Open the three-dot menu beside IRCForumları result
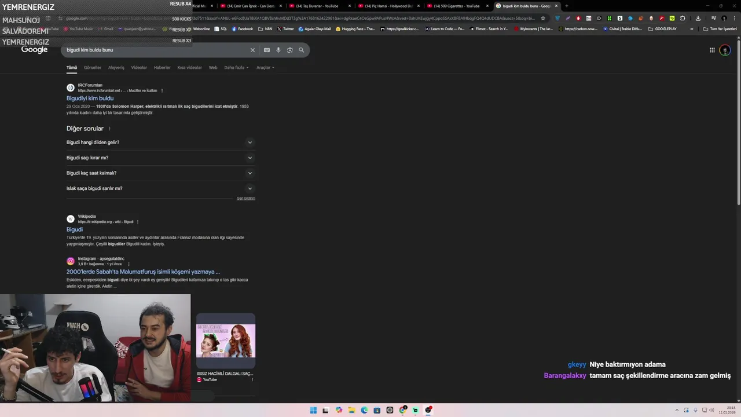Image resolution: width=741 pixels, height=417 pixels. tap(162, 91)
